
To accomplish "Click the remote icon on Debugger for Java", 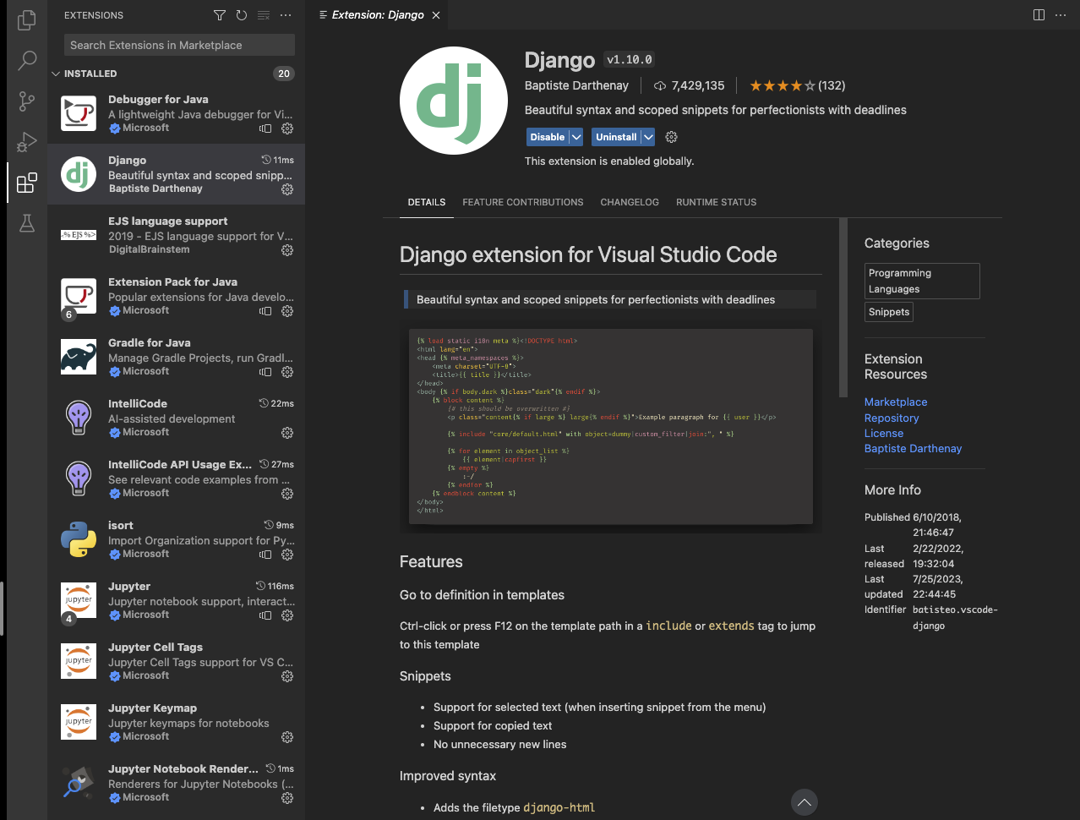I will (x=265, y=128).
